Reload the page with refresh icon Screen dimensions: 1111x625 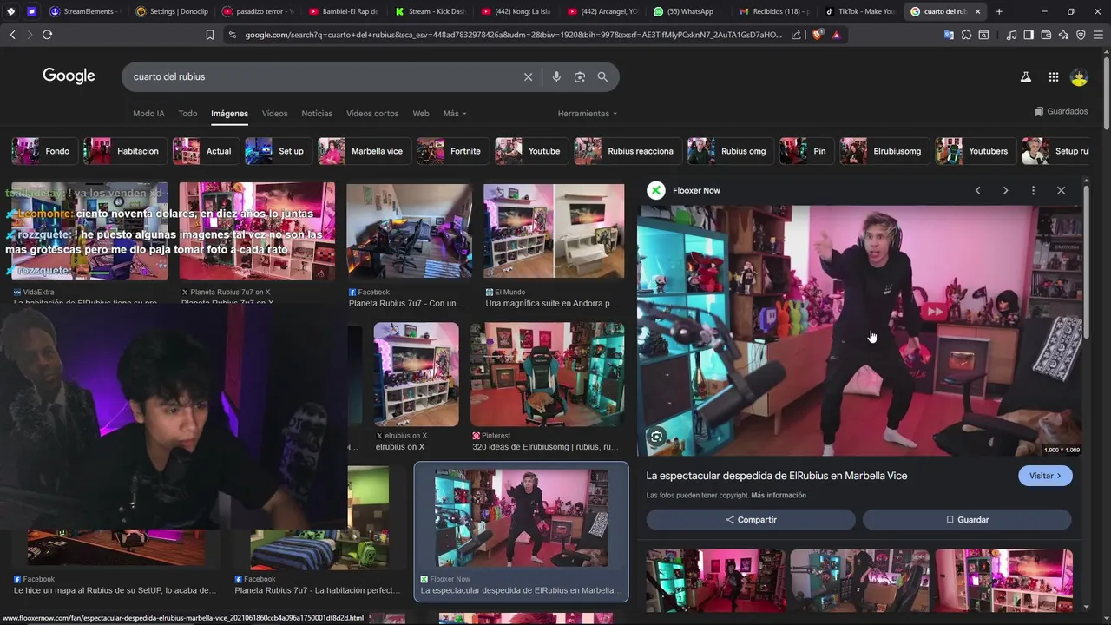click(47, 35)
